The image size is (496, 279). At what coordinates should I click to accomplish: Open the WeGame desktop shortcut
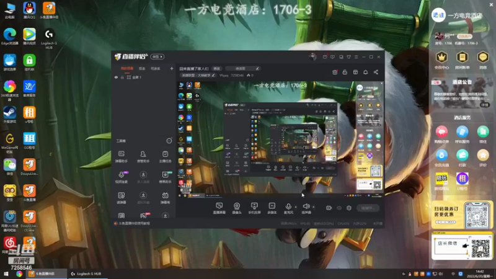(x=10, y=143)
